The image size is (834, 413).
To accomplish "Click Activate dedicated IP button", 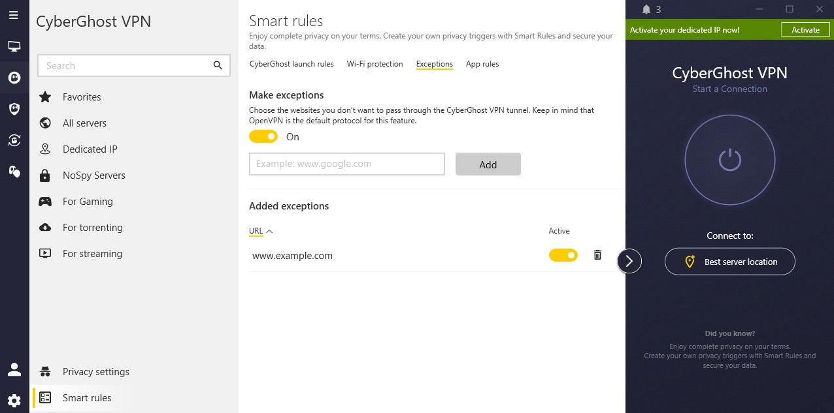I will [x=805, y=30].
